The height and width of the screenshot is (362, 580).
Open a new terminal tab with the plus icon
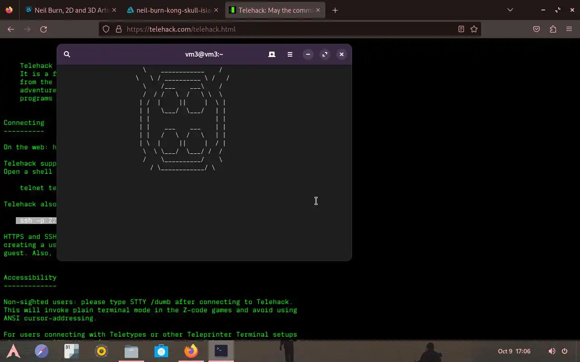[272, 54]
